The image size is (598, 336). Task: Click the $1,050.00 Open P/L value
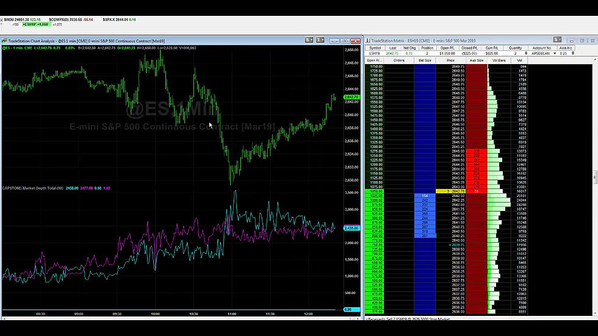pyautogui.click(x=447, y=53)
